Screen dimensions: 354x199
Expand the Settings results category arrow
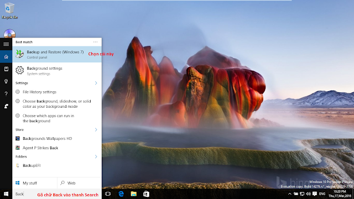pos(96,83)
